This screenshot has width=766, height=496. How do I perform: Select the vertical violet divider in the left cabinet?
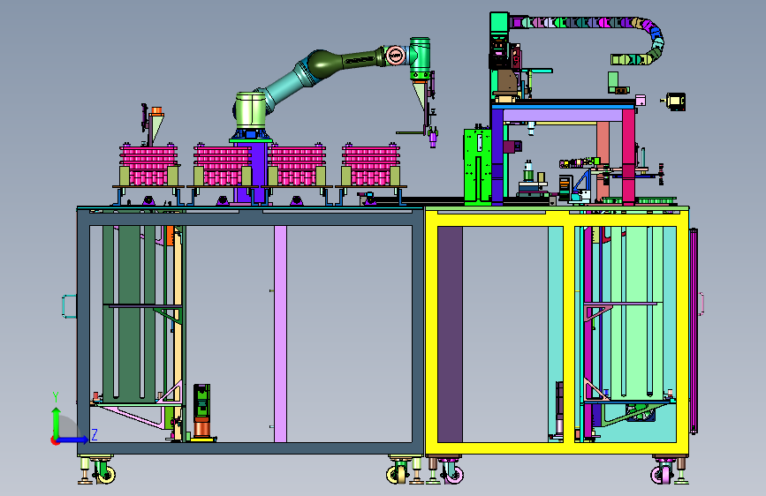280,334
